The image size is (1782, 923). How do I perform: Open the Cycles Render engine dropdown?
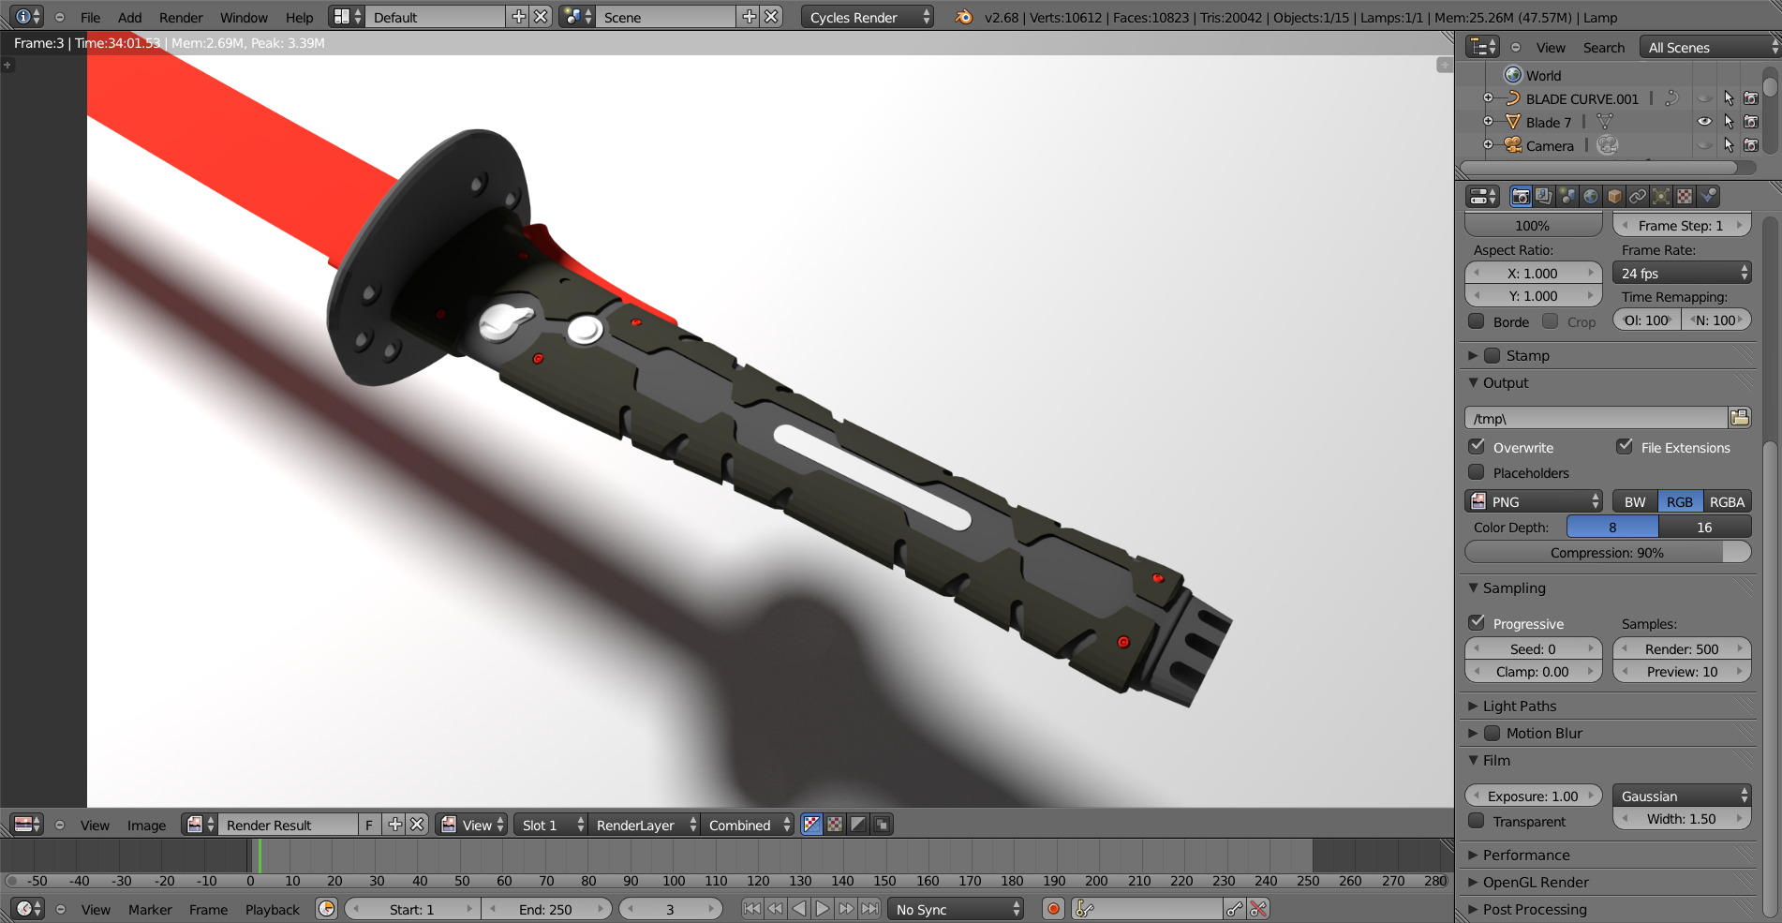pos(869,17)
